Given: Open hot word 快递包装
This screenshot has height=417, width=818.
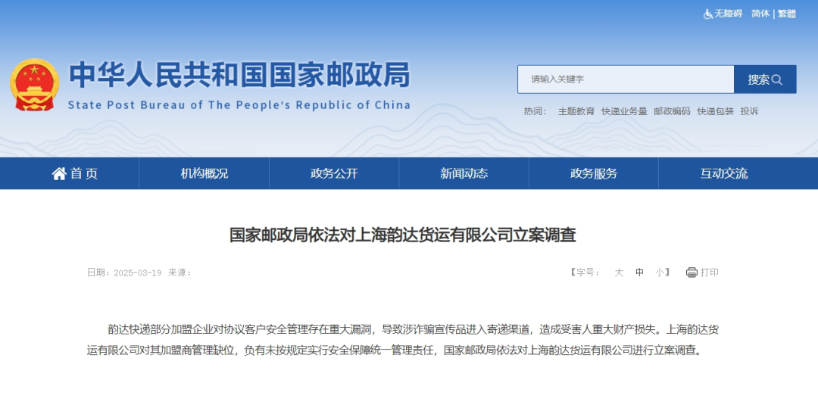Looking at the screenshot, I should pyautogui.click(x=715, y=111).
